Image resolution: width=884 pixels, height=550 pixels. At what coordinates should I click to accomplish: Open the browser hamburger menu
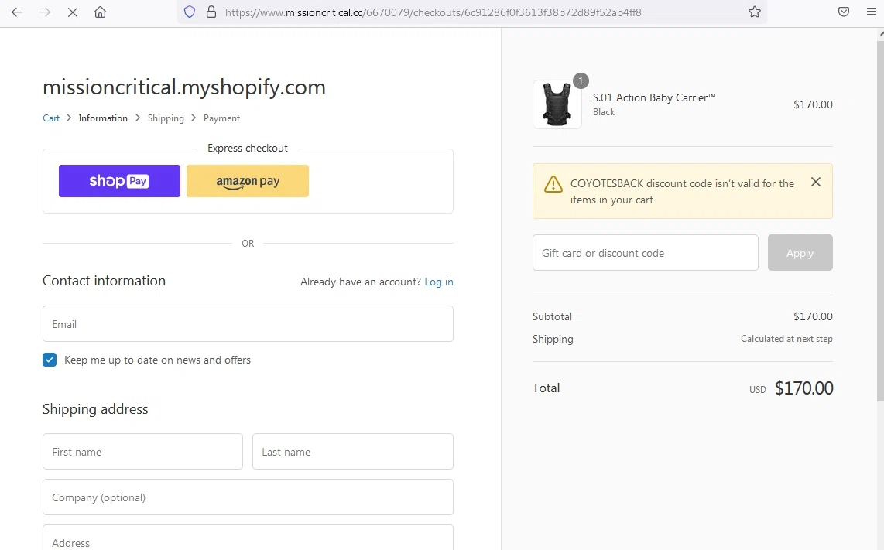pyautogui.click(x=871, y=12)
